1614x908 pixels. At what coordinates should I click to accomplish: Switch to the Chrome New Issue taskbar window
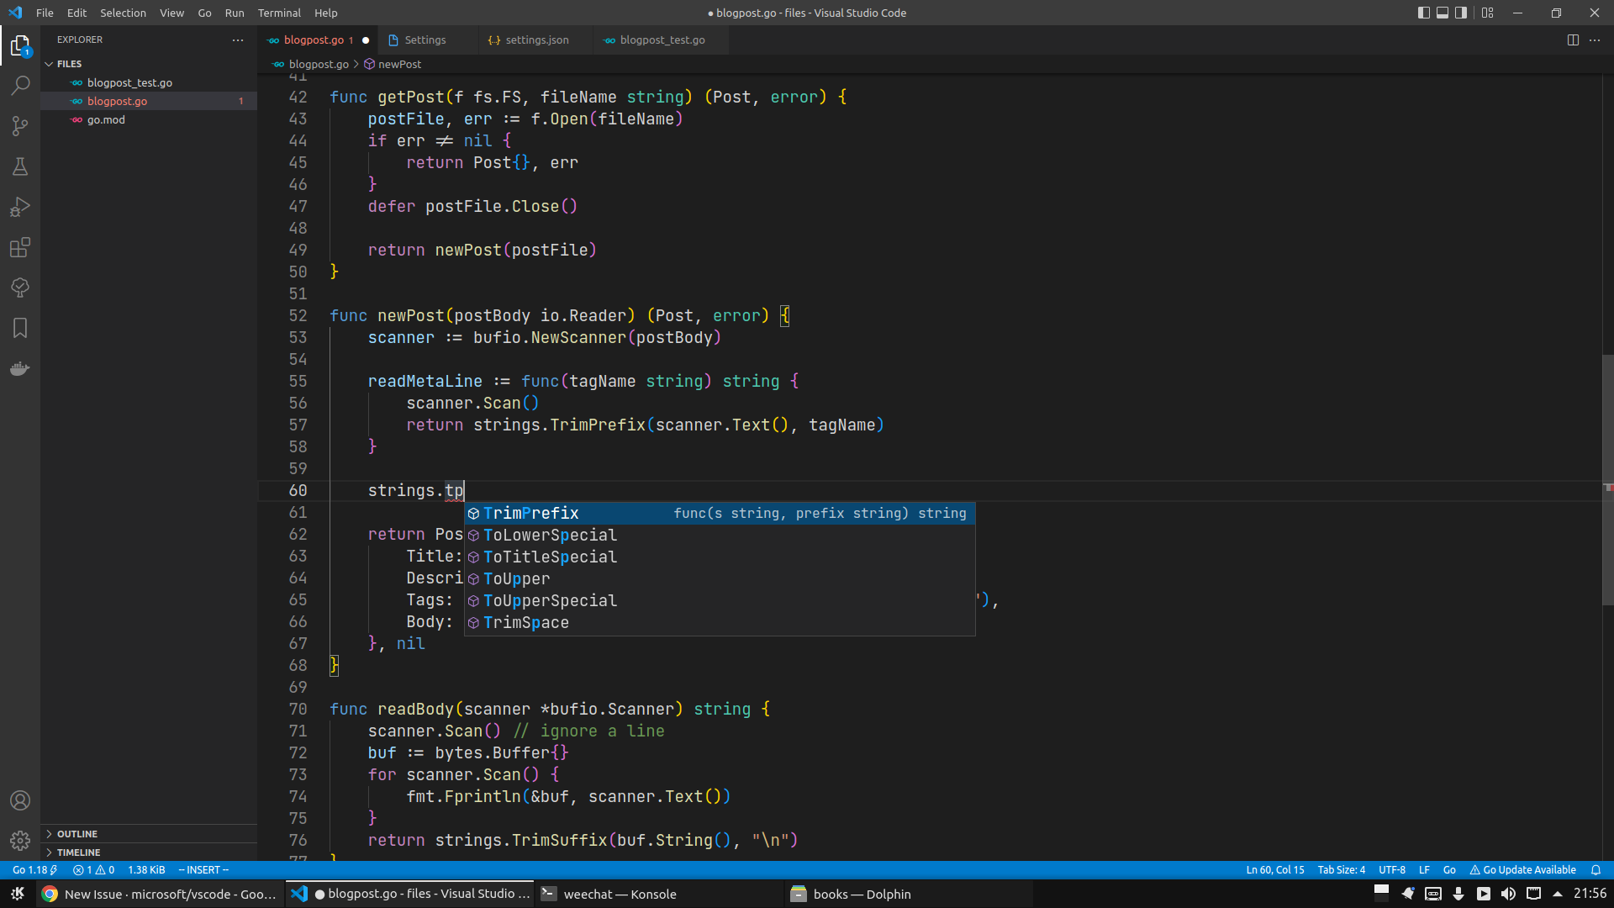(160, 894)
